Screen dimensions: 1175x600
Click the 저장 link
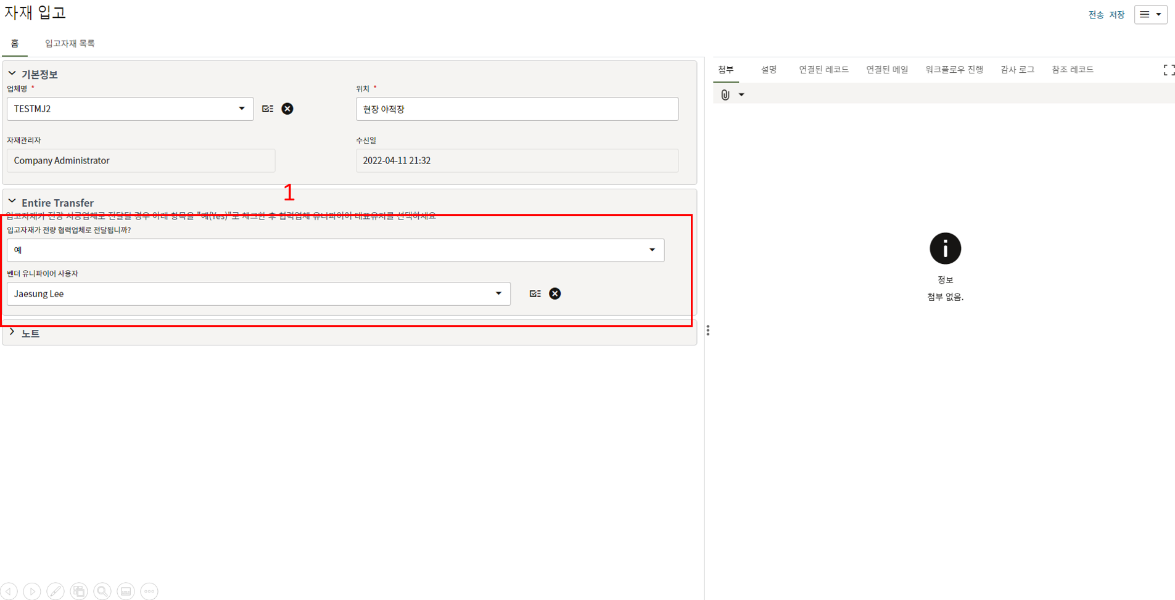pyautogui.click(x=1117, y=15)
